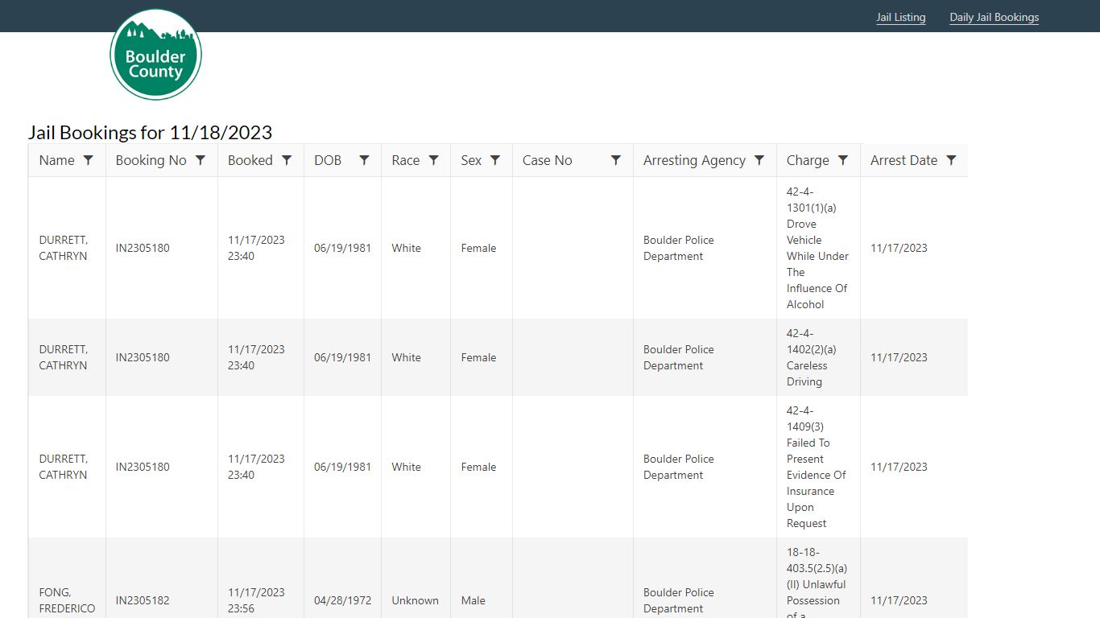Click the Boulder County logo
1100x618 pixels.
(x=155, y=55)
